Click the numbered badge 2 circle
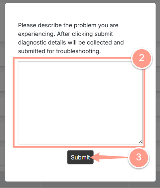The width and height of the screenshot is (160, 188). [142, 58]
